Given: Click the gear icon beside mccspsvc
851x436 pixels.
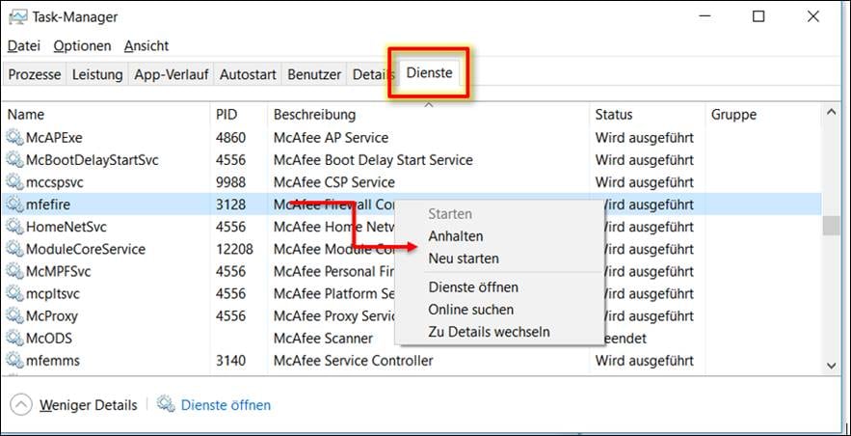Looking at the screenshot, I should point(14,182).
